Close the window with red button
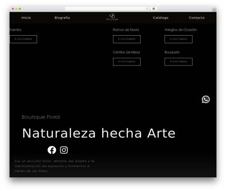Screen dimensions: 226x191 point(13,9)
